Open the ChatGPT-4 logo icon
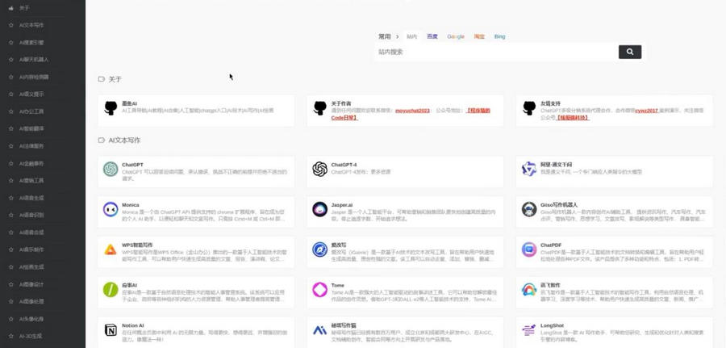This screenshot has height=348, width=726. click(320, 169)
